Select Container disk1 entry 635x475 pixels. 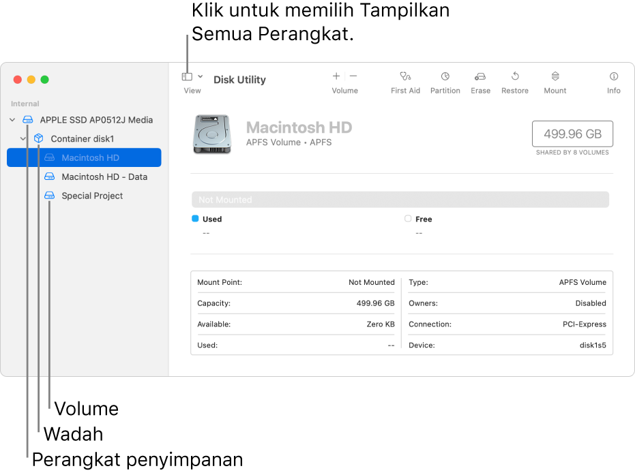[84, 139]
